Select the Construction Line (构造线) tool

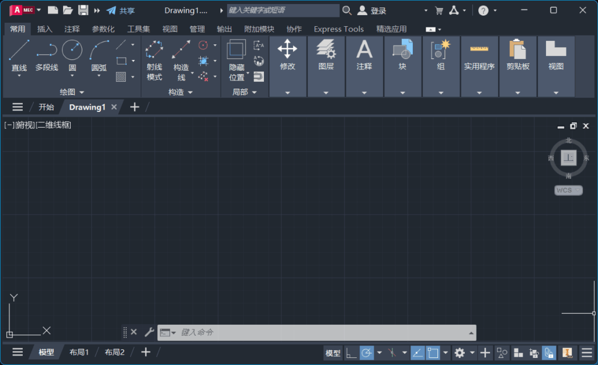181,58
